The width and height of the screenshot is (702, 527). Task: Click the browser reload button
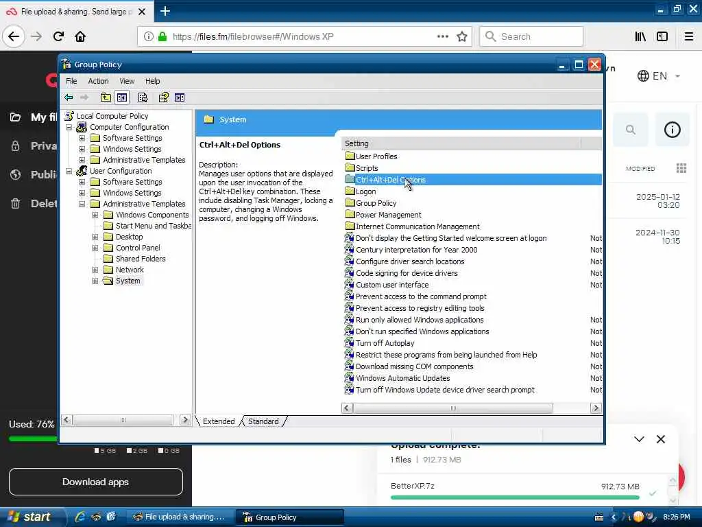[x=58, y=36]
